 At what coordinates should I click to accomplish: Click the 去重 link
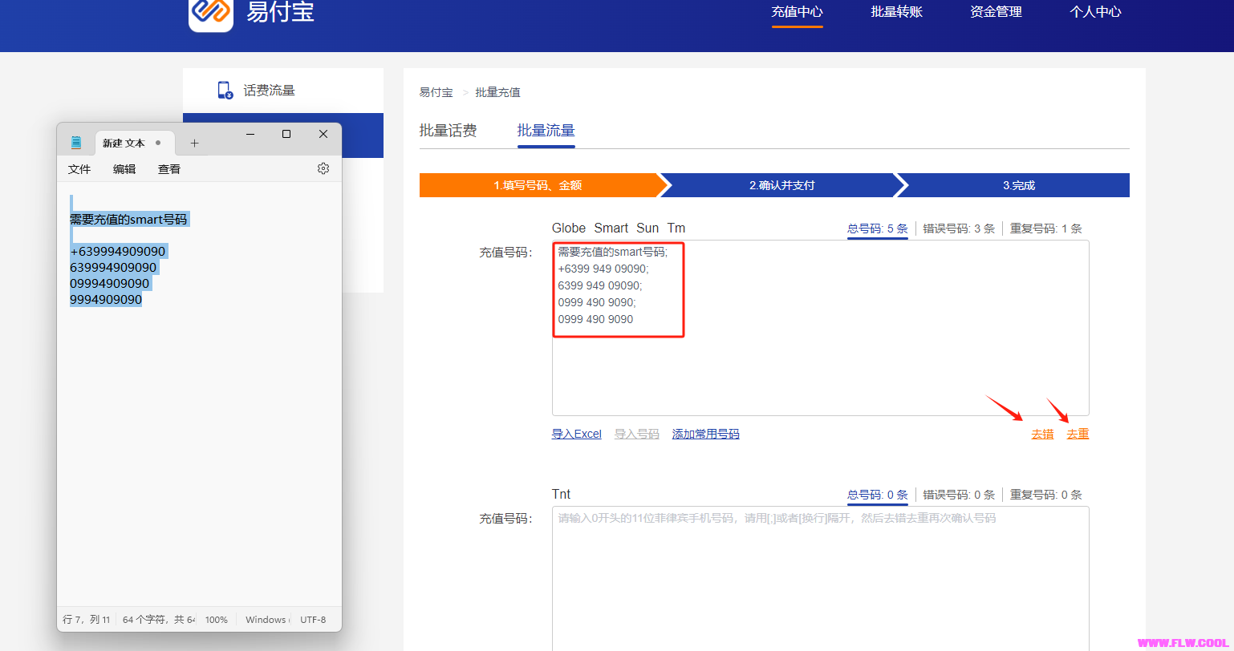[1078, 434]
